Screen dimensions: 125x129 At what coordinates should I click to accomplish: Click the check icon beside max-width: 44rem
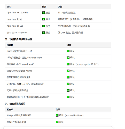pyautogui.click(x=57, y=115)
